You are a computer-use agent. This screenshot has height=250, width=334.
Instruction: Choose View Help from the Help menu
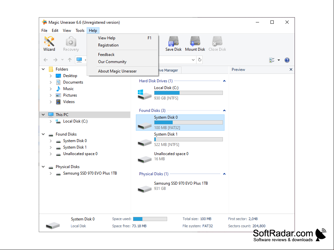[123, 38]
